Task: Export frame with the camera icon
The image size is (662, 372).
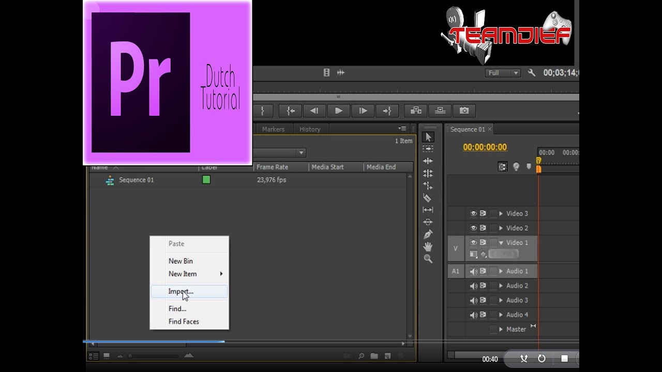Action: [x=464, y=111]
